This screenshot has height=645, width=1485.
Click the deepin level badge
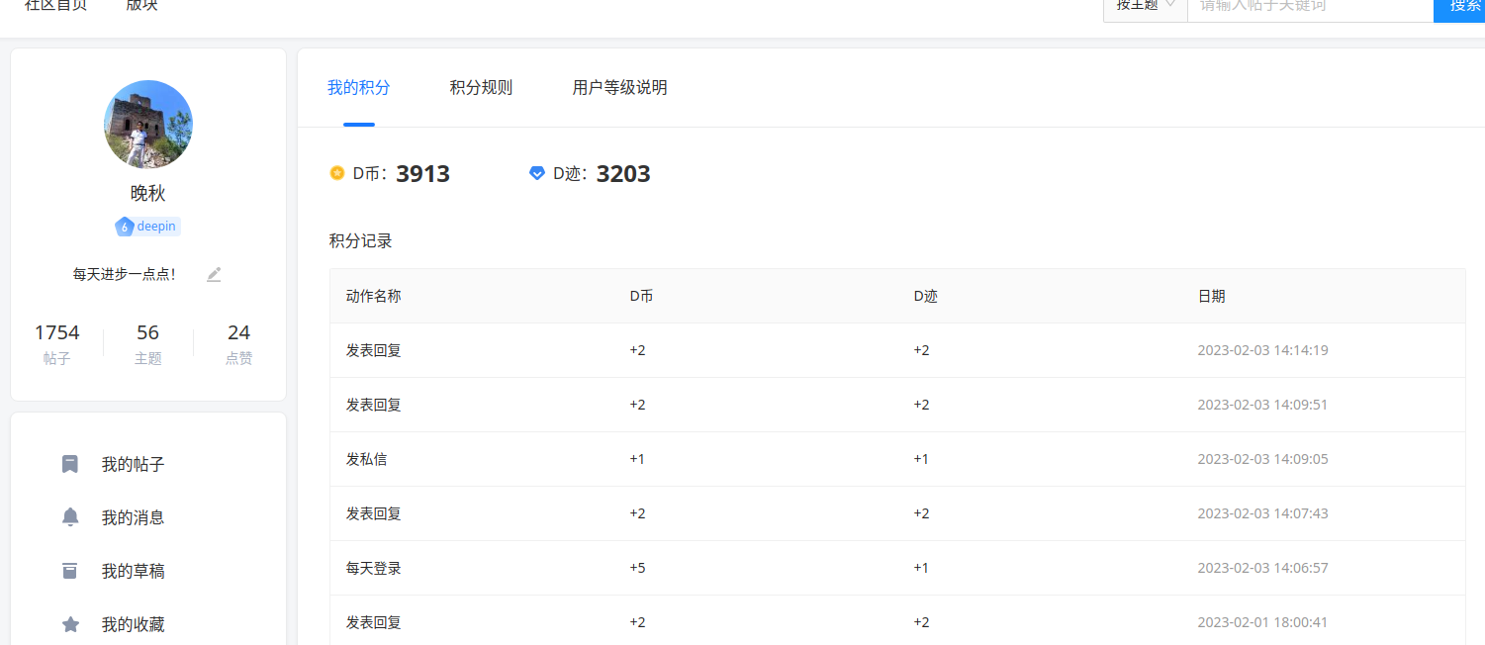click(x=147, y=227)
